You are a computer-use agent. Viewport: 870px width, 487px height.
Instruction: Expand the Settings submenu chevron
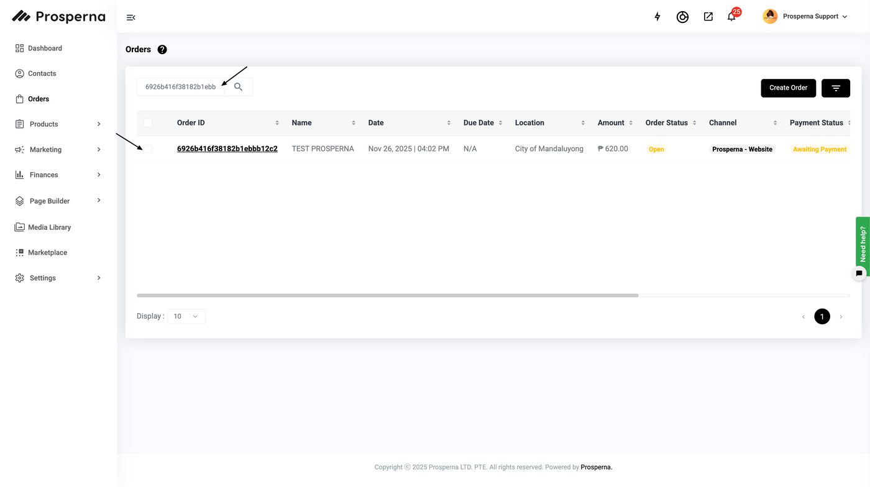pos(99,278)
